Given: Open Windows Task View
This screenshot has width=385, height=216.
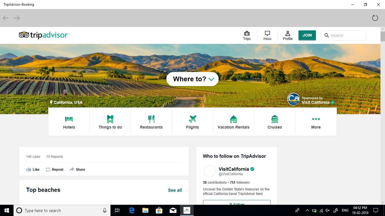Looking at the screenshot, I should [x=117, y=210].
